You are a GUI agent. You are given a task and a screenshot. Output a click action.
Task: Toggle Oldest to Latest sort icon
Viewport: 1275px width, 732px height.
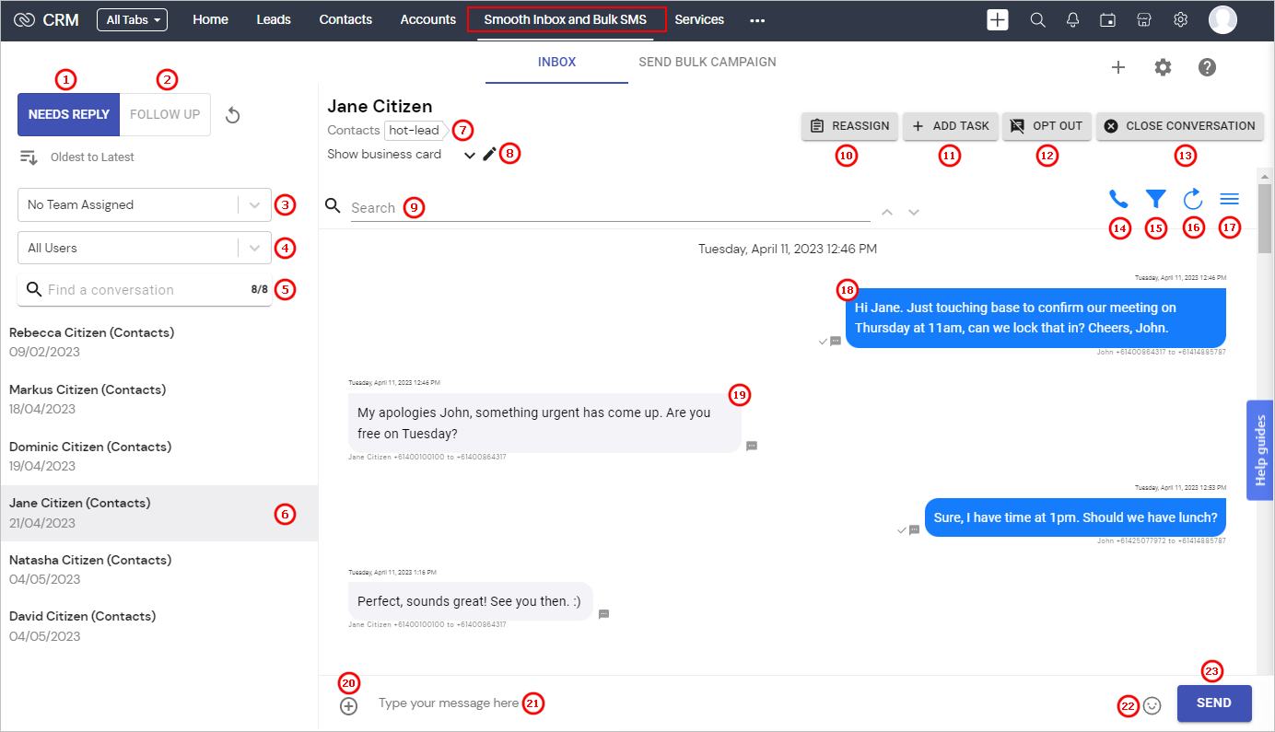29,157
